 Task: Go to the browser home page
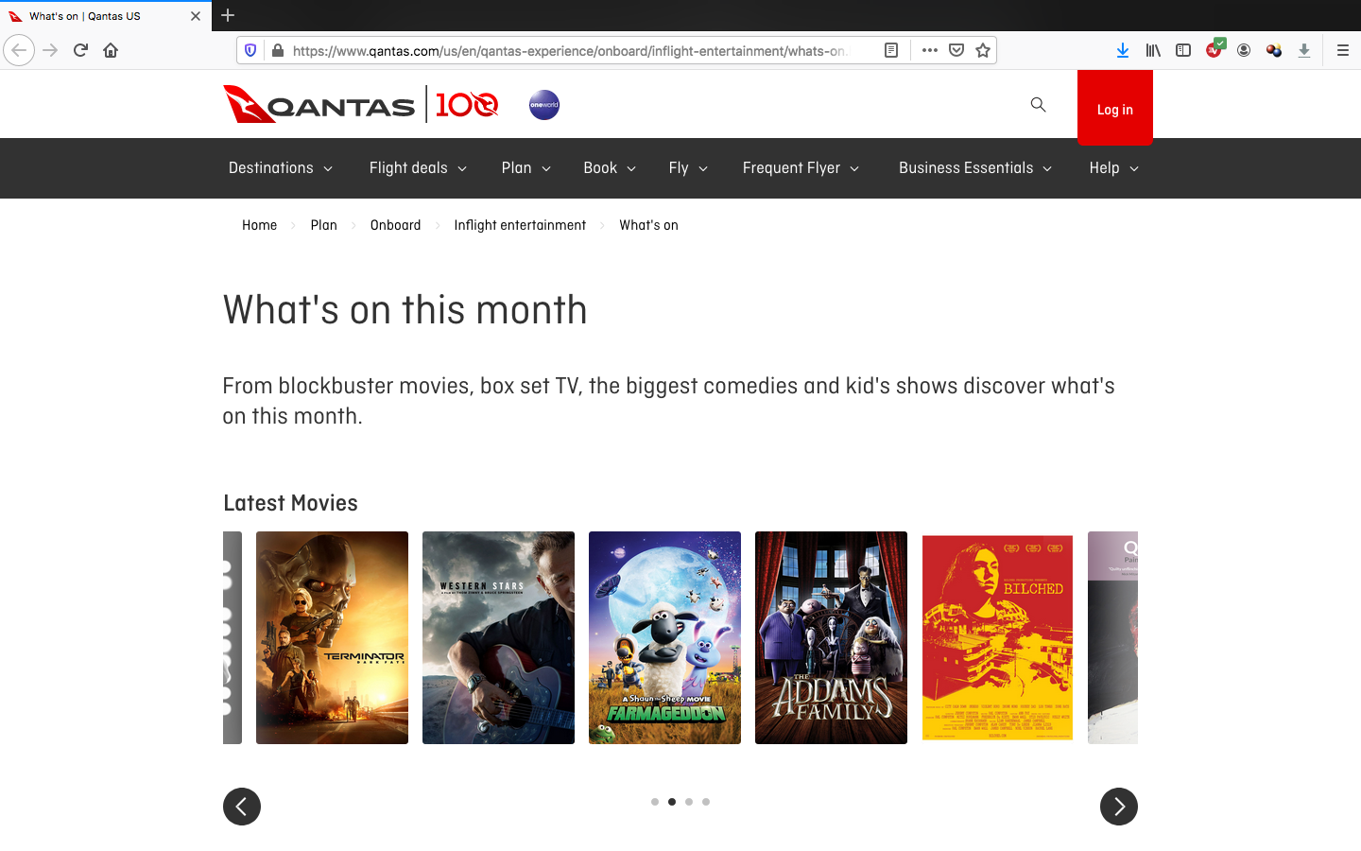pyautogui.click(x=111, y=50)
